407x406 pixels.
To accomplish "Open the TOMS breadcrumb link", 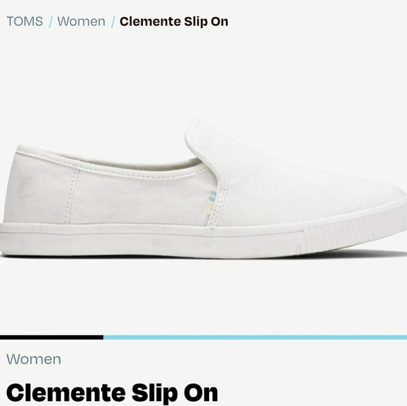I will (25, 21).
